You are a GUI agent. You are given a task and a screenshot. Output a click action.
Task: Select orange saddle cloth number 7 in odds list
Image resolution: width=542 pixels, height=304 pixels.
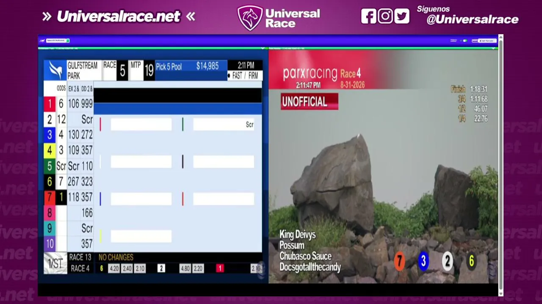pyautogui.click(x=50, y=197)
